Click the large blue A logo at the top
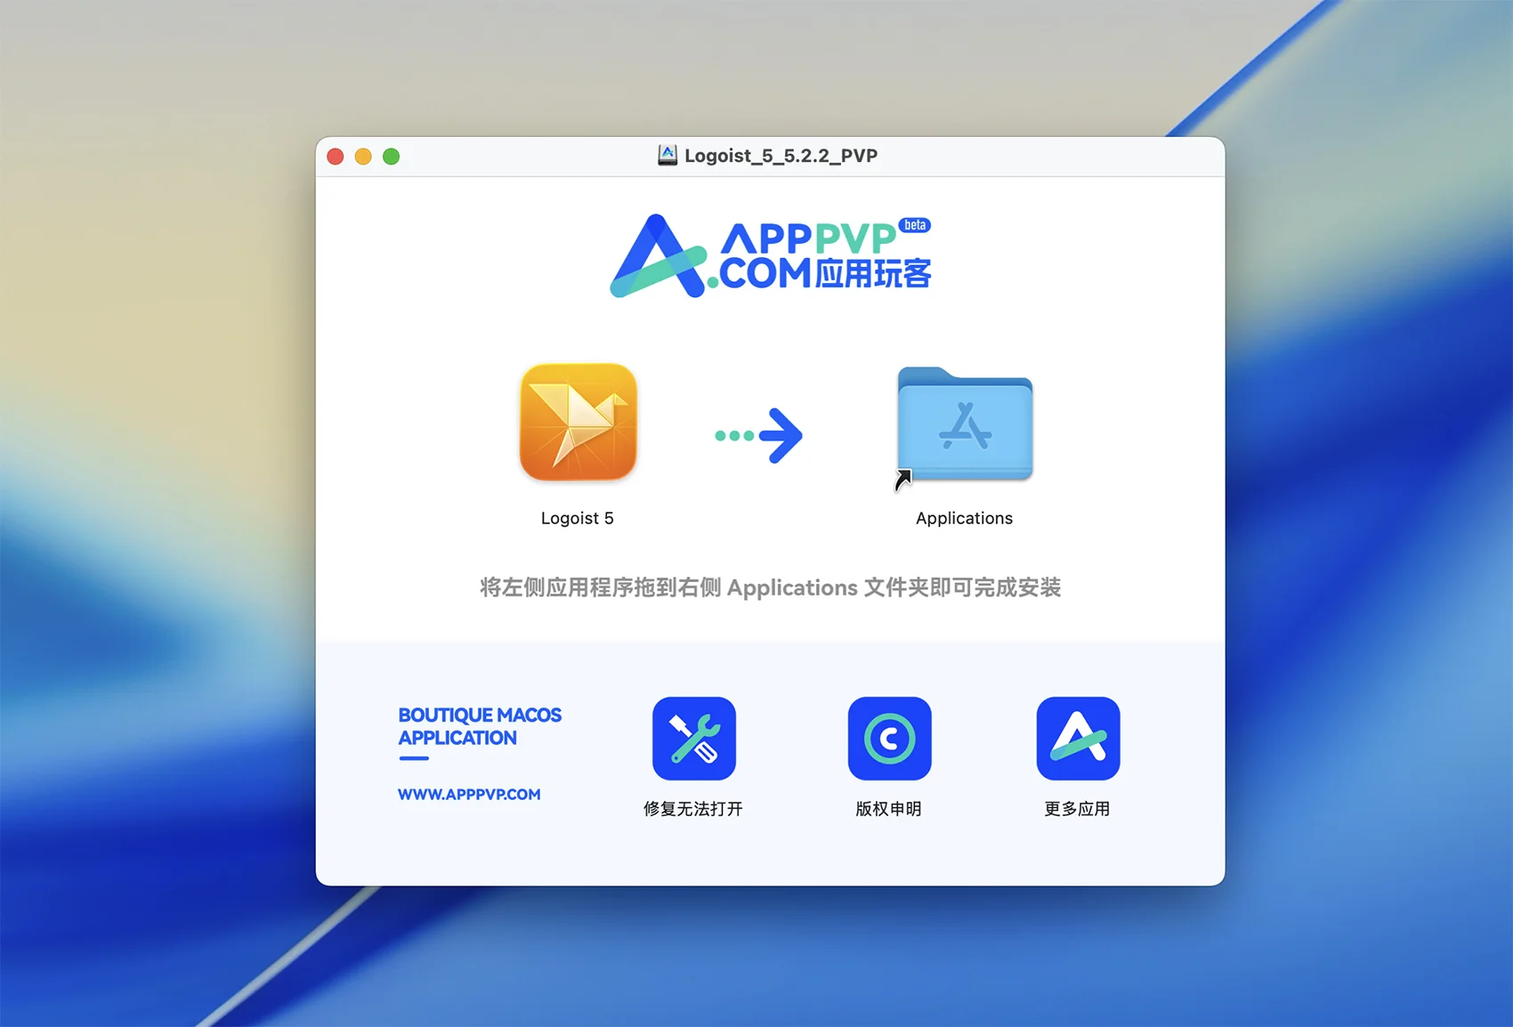The image size is (1513, 1027). [x=658, y=256]
